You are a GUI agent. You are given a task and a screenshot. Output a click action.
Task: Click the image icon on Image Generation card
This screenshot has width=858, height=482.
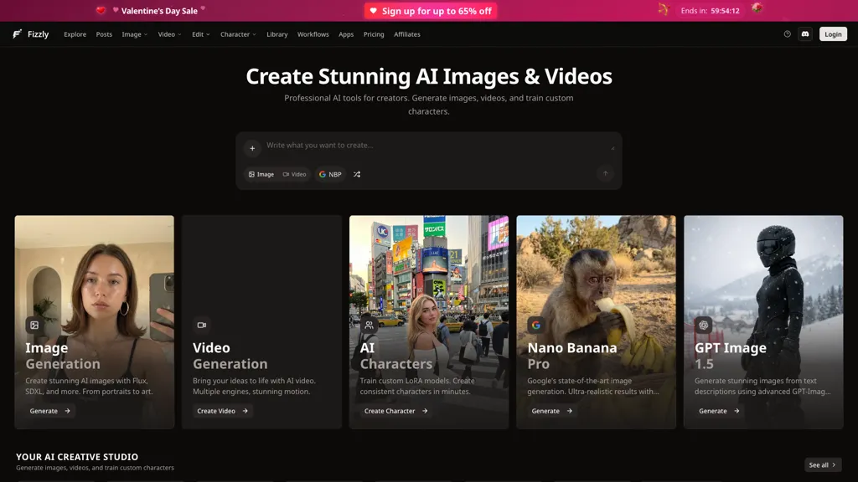[x=34, y=326]
